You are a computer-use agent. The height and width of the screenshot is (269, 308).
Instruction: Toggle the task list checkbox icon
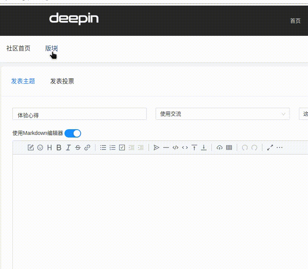click(122, 147)
